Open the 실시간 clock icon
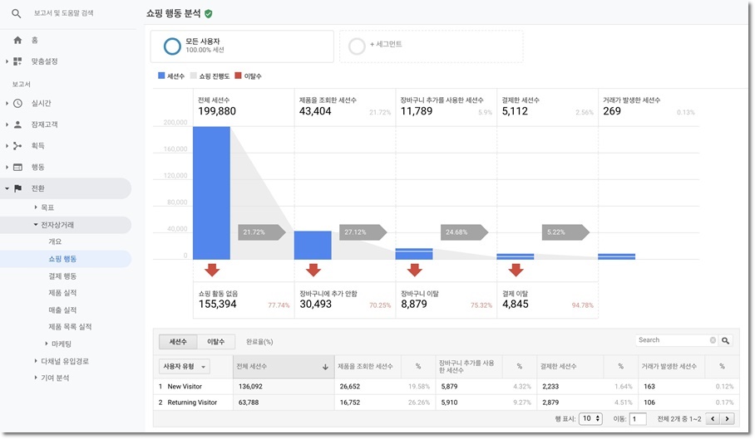 tap(17, 103)
